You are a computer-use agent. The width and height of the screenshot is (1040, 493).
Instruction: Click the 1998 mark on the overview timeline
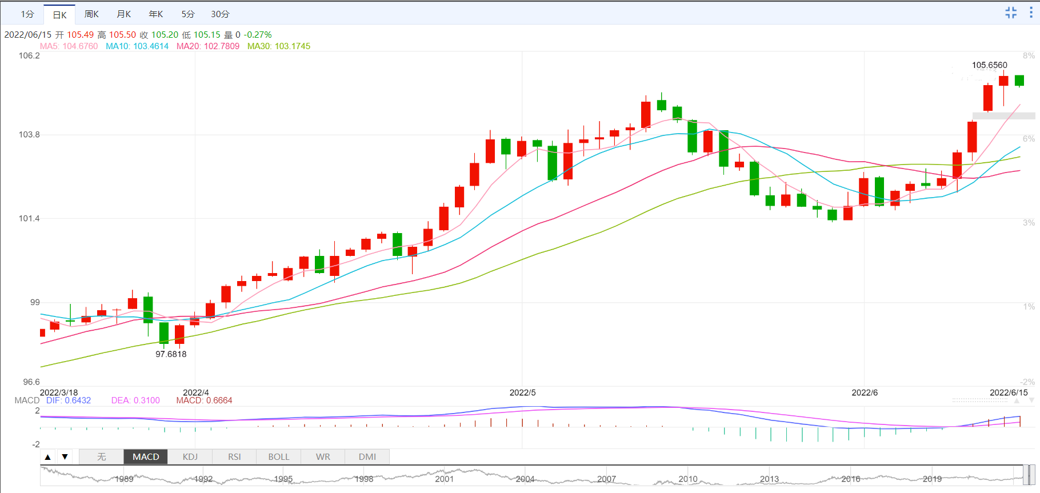(363, 479)
